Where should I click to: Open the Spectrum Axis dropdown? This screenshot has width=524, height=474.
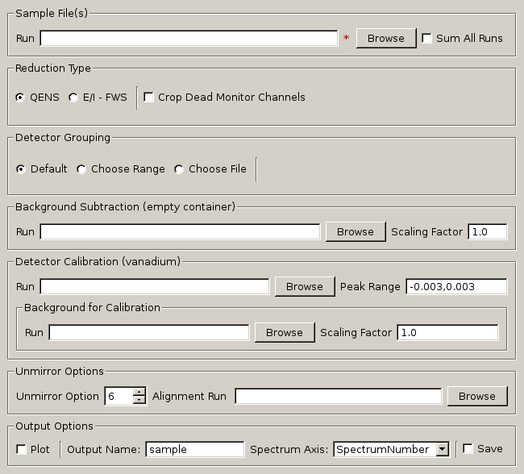pyautogui.click(x=442, y=450)
